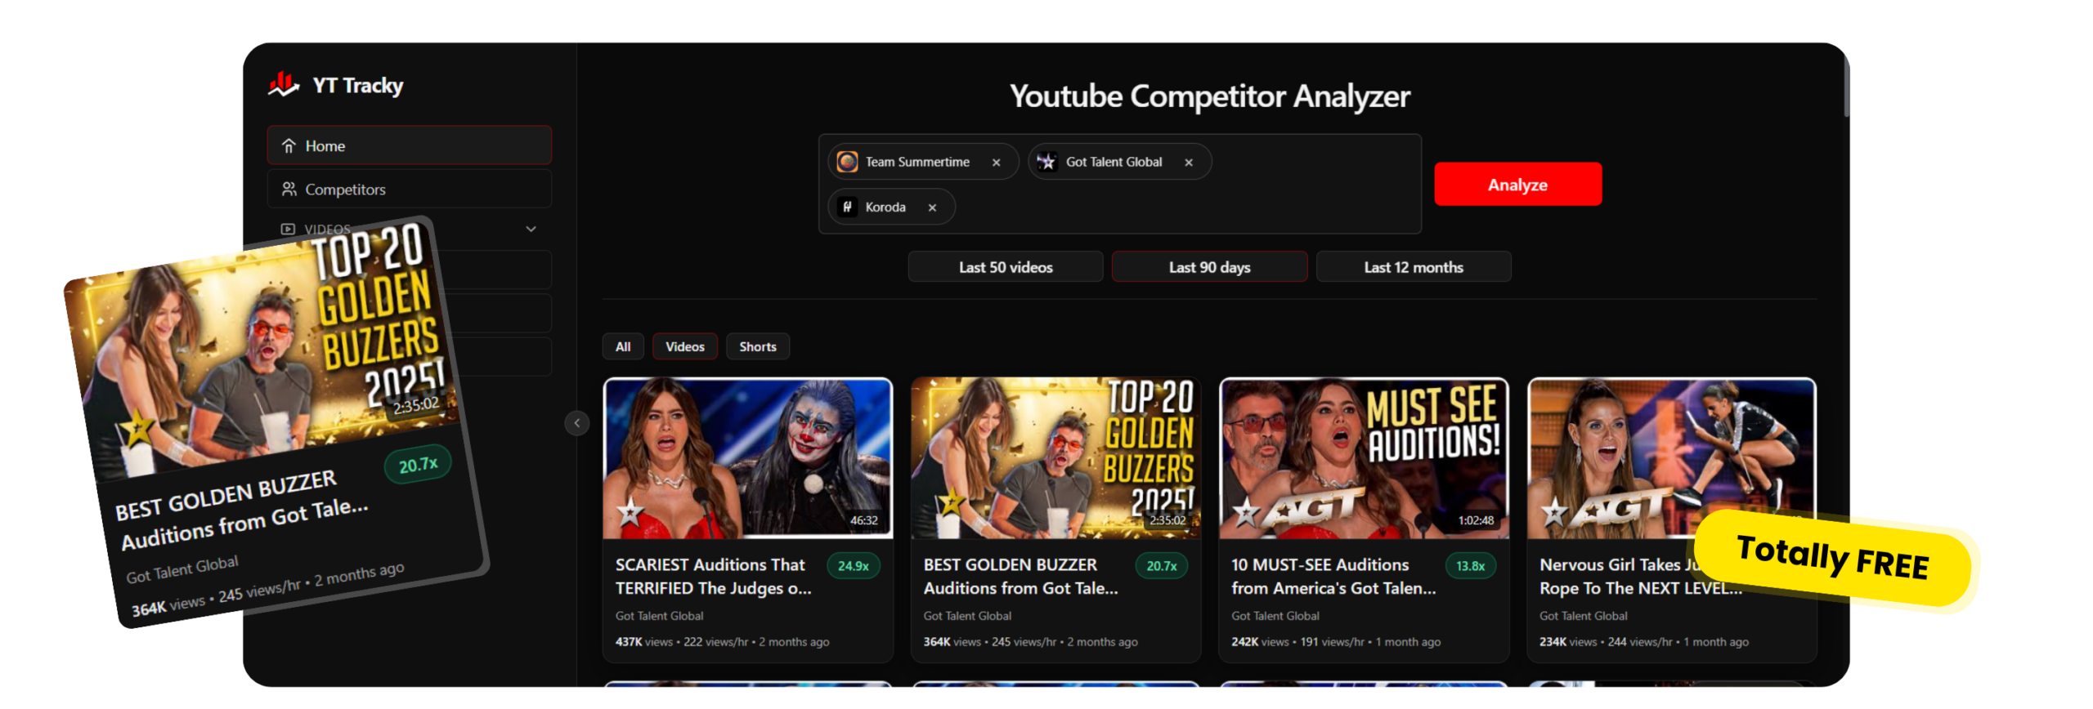Remove the Koroda channel chip
The height and width of the screenshot is (709, 2093).
[932, 207]
